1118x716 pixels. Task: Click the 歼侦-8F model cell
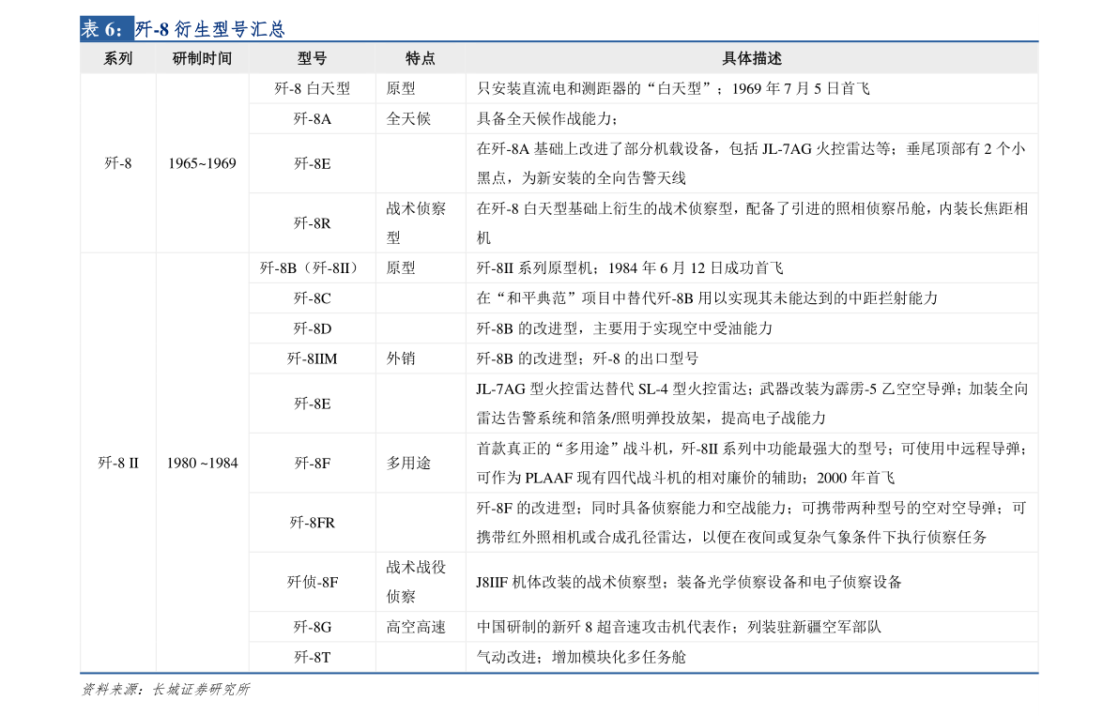[312, 582]
